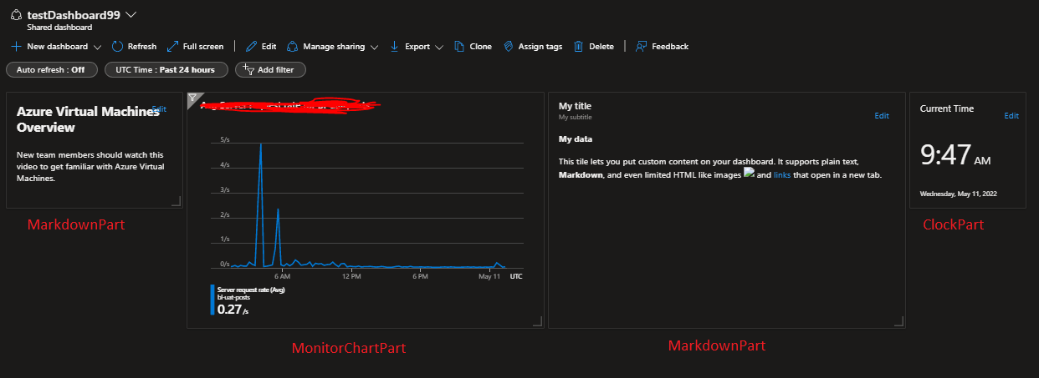The image size is (1039, 378).
Task: Click the Edit pencil icon in toolbar
Action: tap(252, 47)
